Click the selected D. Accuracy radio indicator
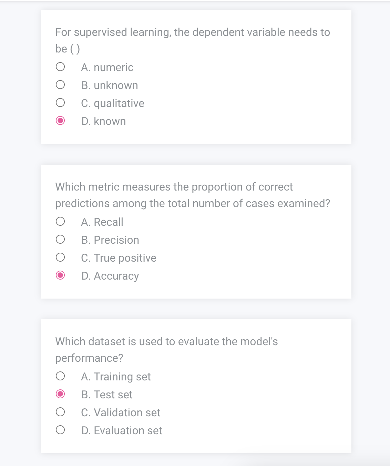The image size is (390, 466). pos(60,275)
